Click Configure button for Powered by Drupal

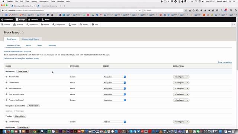coord(180,100)
